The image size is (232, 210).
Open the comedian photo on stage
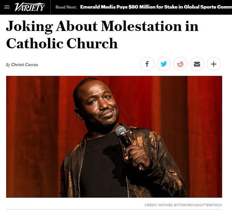pos(114,137)
